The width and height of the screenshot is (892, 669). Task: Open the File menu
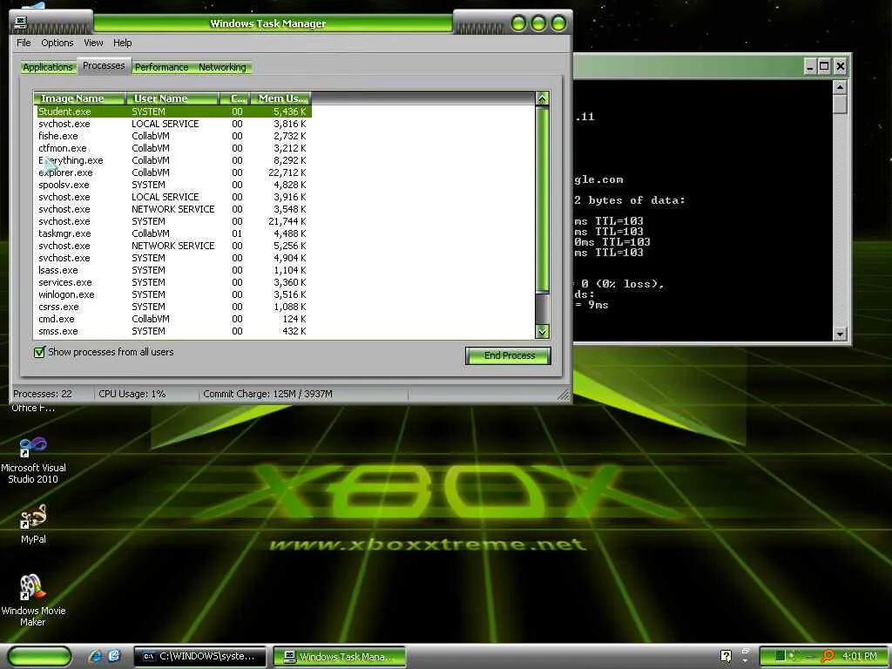24,43
